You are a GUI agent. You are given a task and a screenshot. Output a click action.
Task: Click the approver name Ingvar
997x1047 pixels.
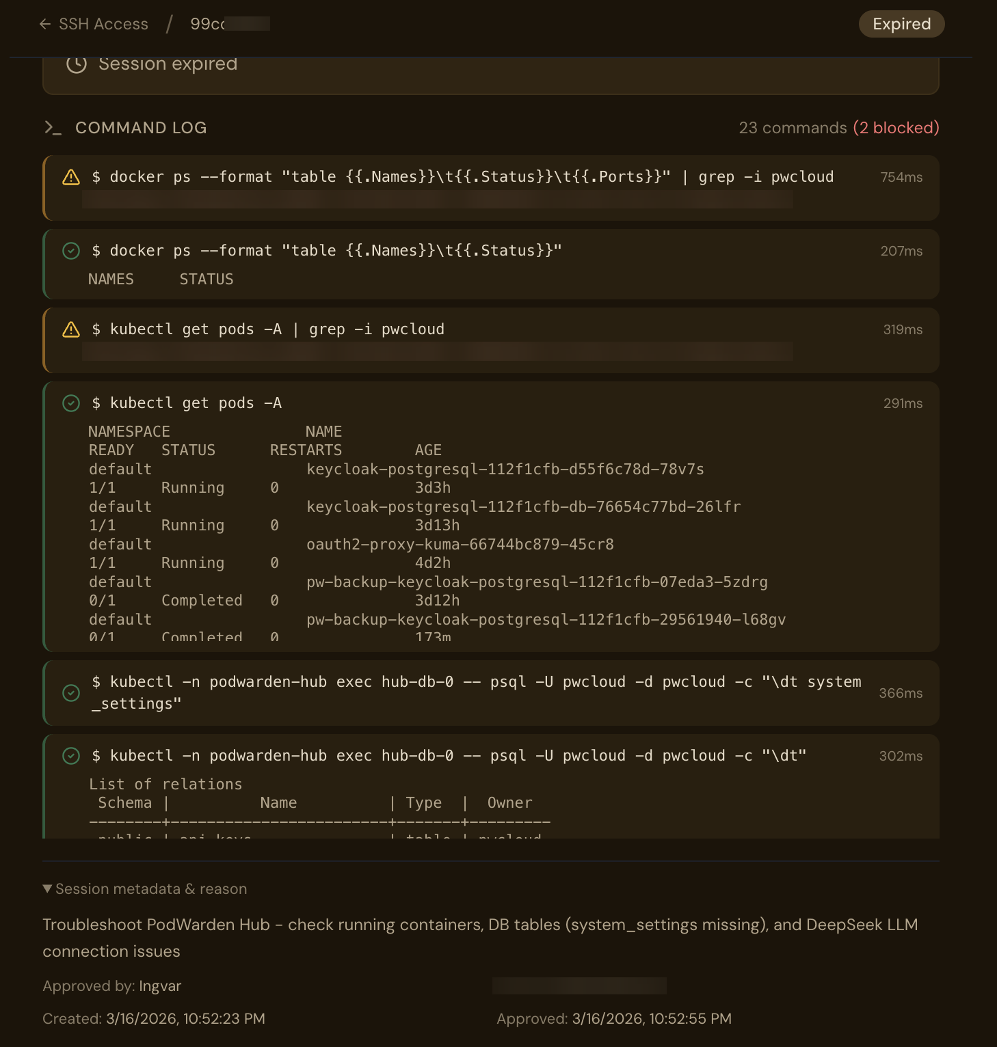point(160,986)
